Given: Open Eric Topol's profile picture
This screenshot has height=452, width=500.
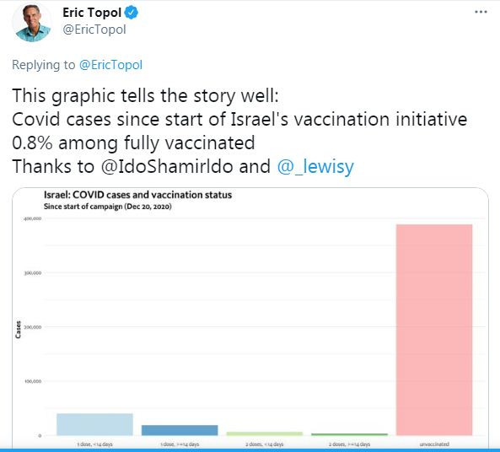Looking at the screenshot, I should click(x=32, y=22).
